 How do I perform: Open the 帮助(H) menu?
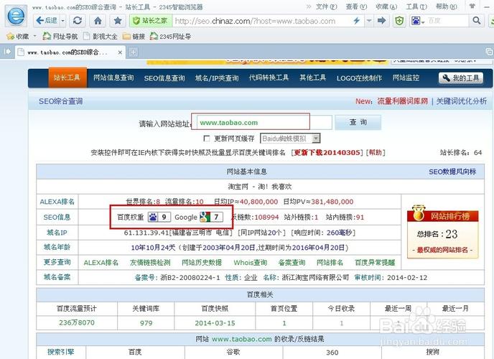click(446, 6)
